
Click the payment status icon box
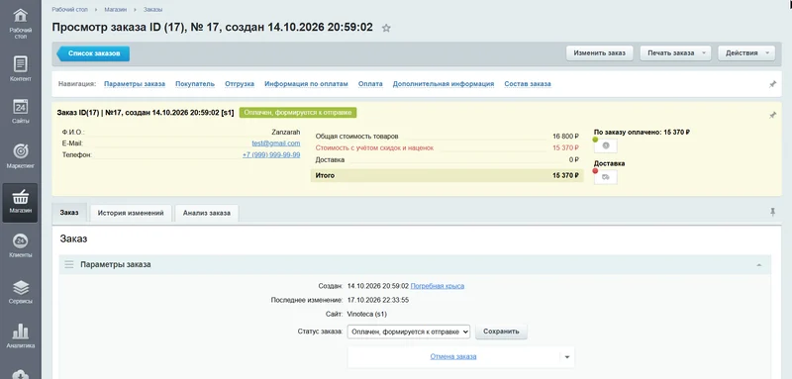(x=606, y=145)
